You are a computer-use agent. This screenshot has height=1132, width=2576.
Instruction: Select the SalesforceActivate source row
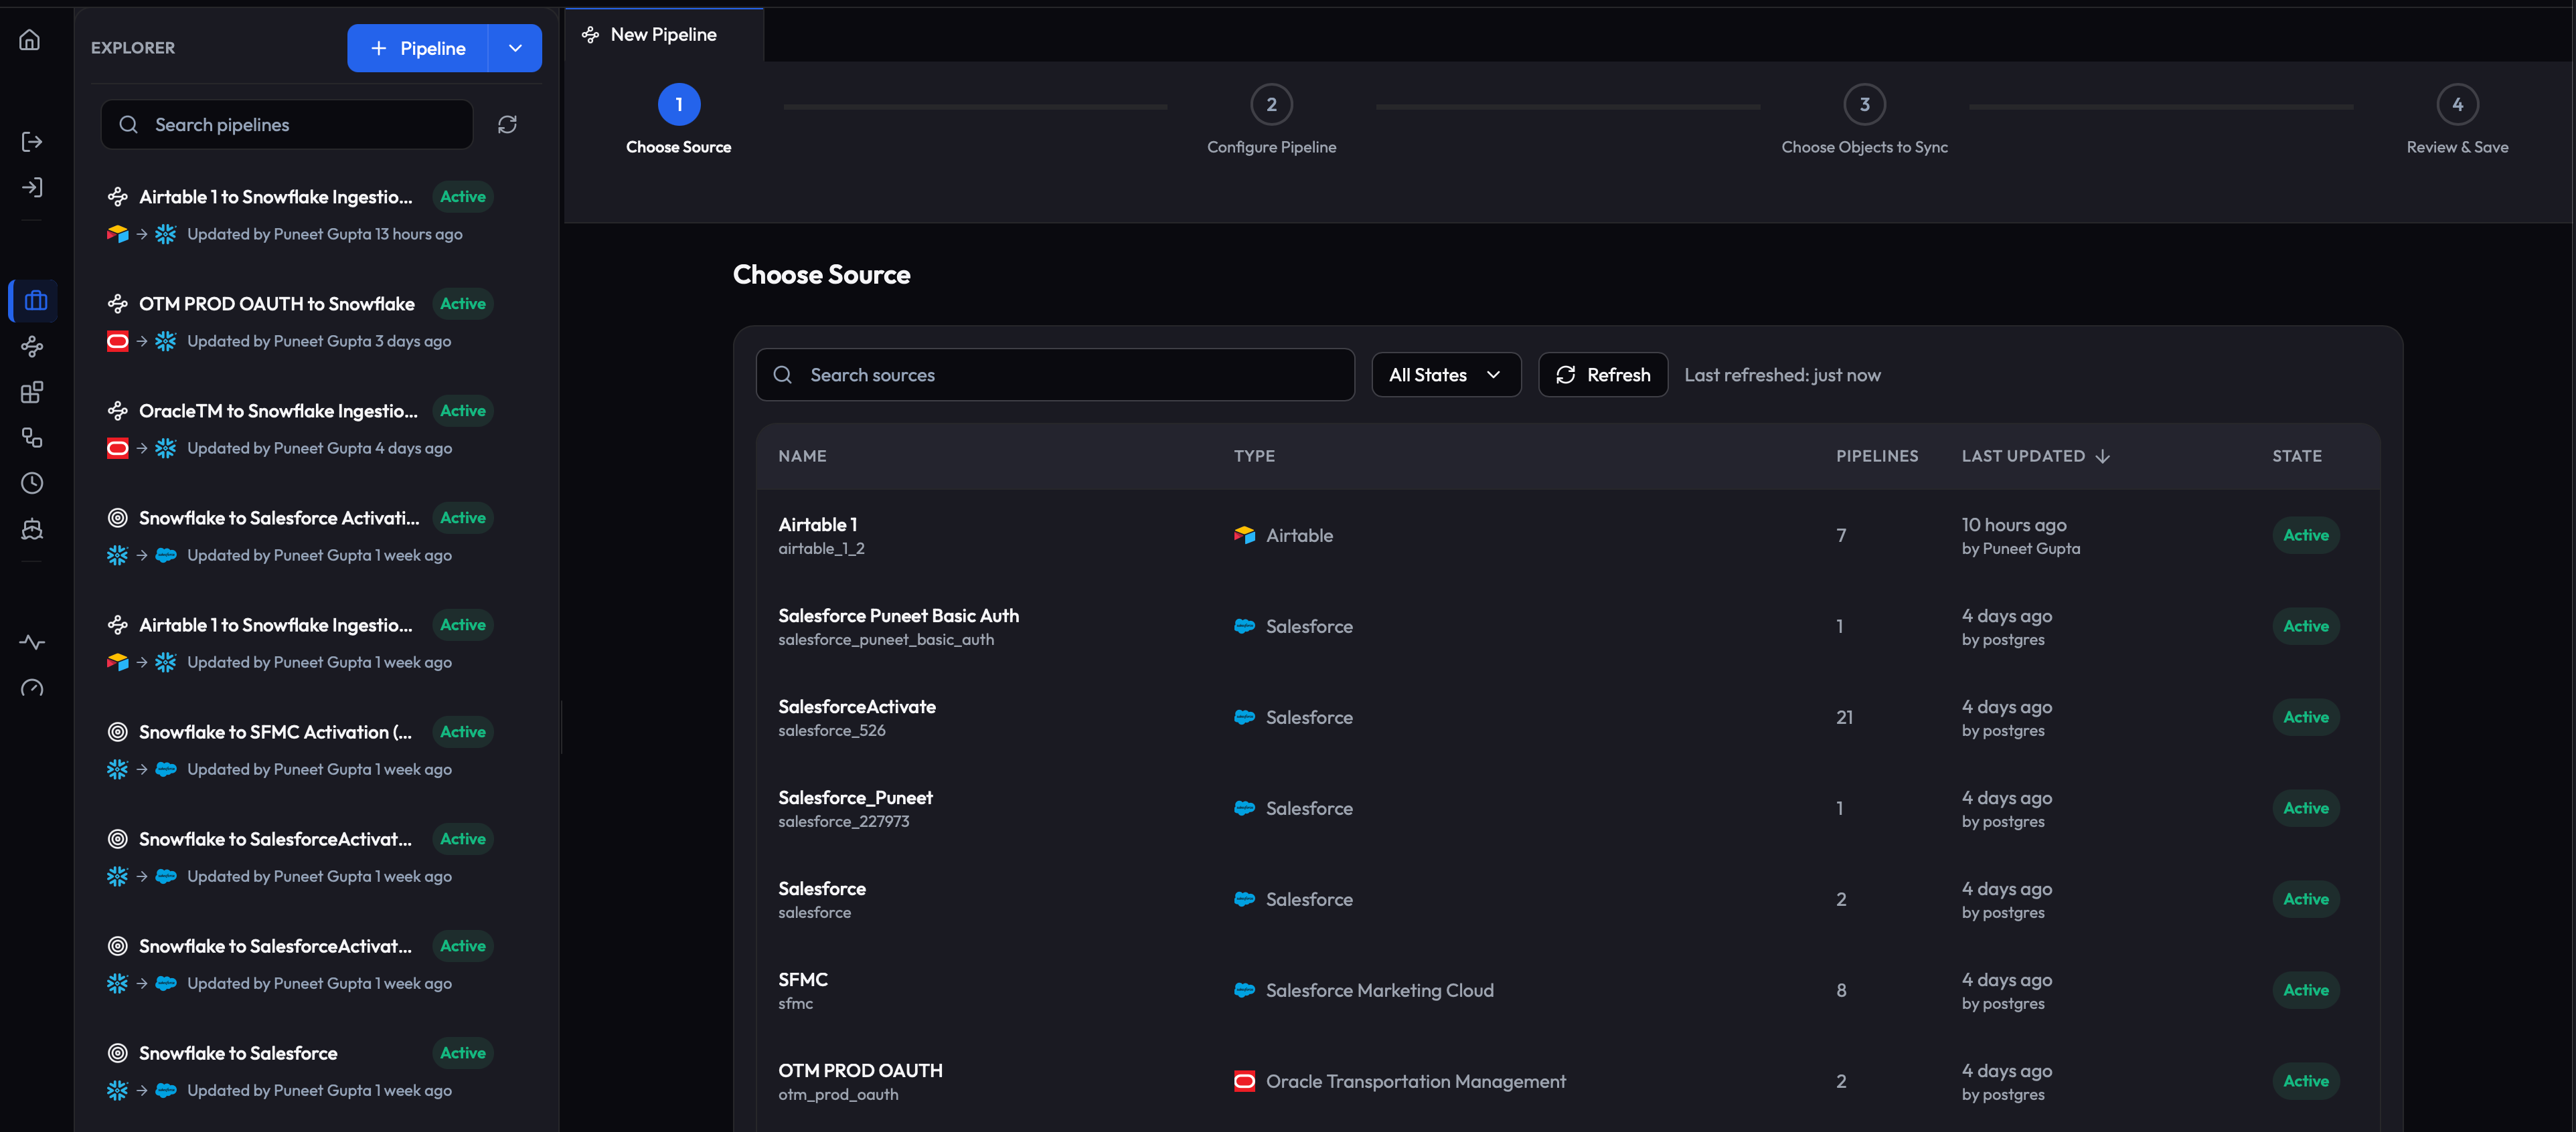1567,717
